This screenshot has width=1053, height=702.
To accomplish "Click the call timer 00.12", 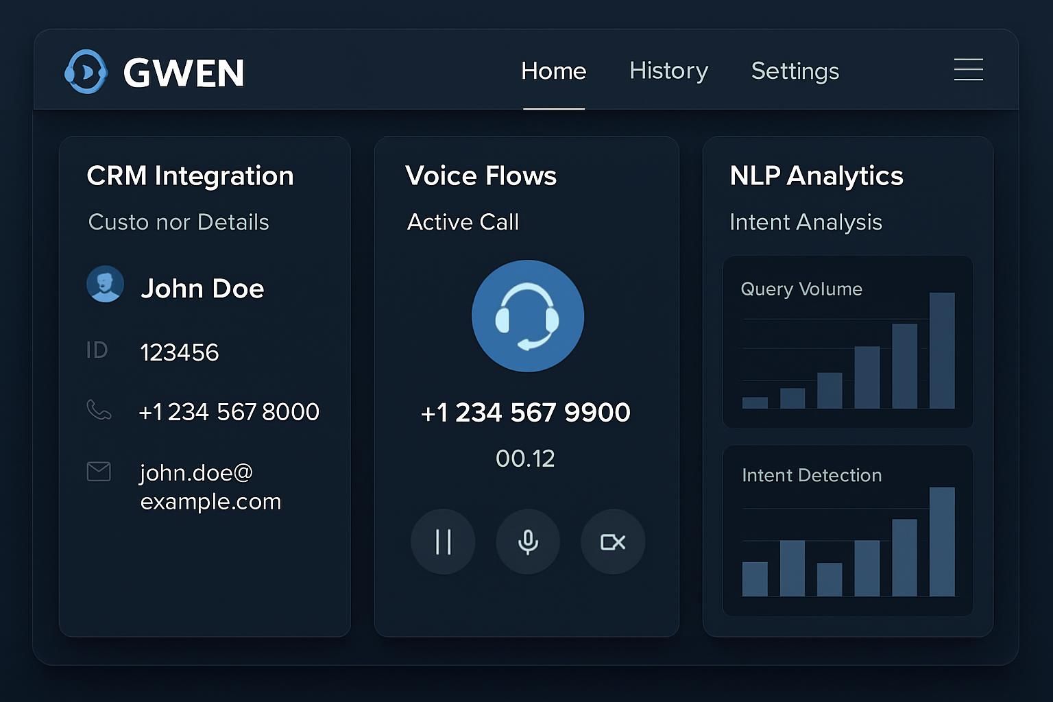I will pos(525,459).
